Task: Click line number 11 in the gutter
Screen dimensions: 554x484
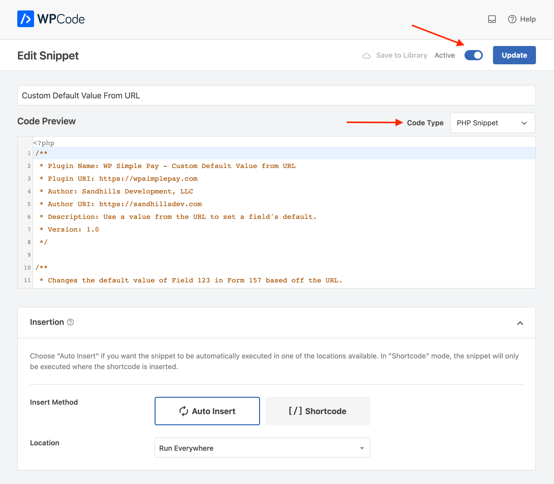Action: (27, 280)
